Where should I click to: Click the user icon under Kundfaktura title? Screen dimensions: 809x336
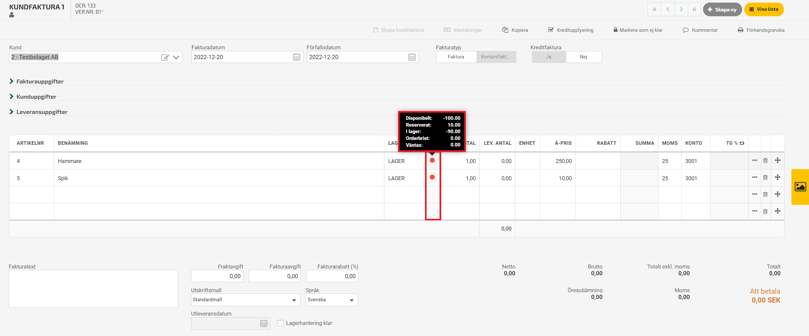[x=12, y=15]
